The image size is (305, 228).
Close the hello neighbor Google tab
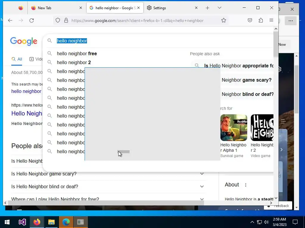click(139, 8)
